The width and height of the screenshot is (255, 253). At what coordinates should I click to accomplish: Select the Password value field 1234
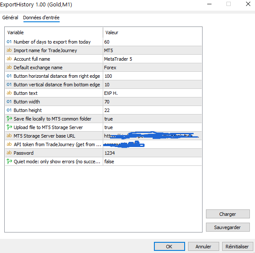pos(152,153)
